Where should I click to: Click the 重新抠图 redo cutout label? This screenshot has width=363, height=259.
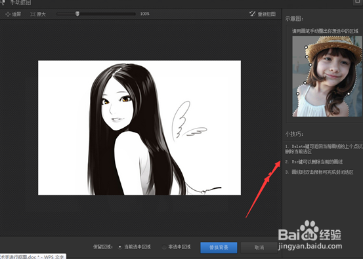[267, 14]
